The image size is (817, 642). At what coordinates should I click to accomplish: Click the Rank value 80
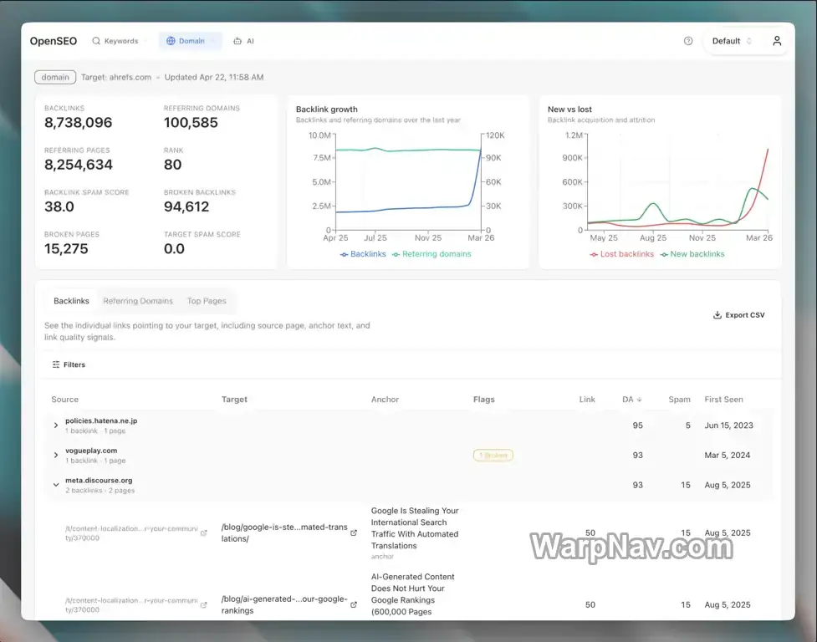coord(172,165)
